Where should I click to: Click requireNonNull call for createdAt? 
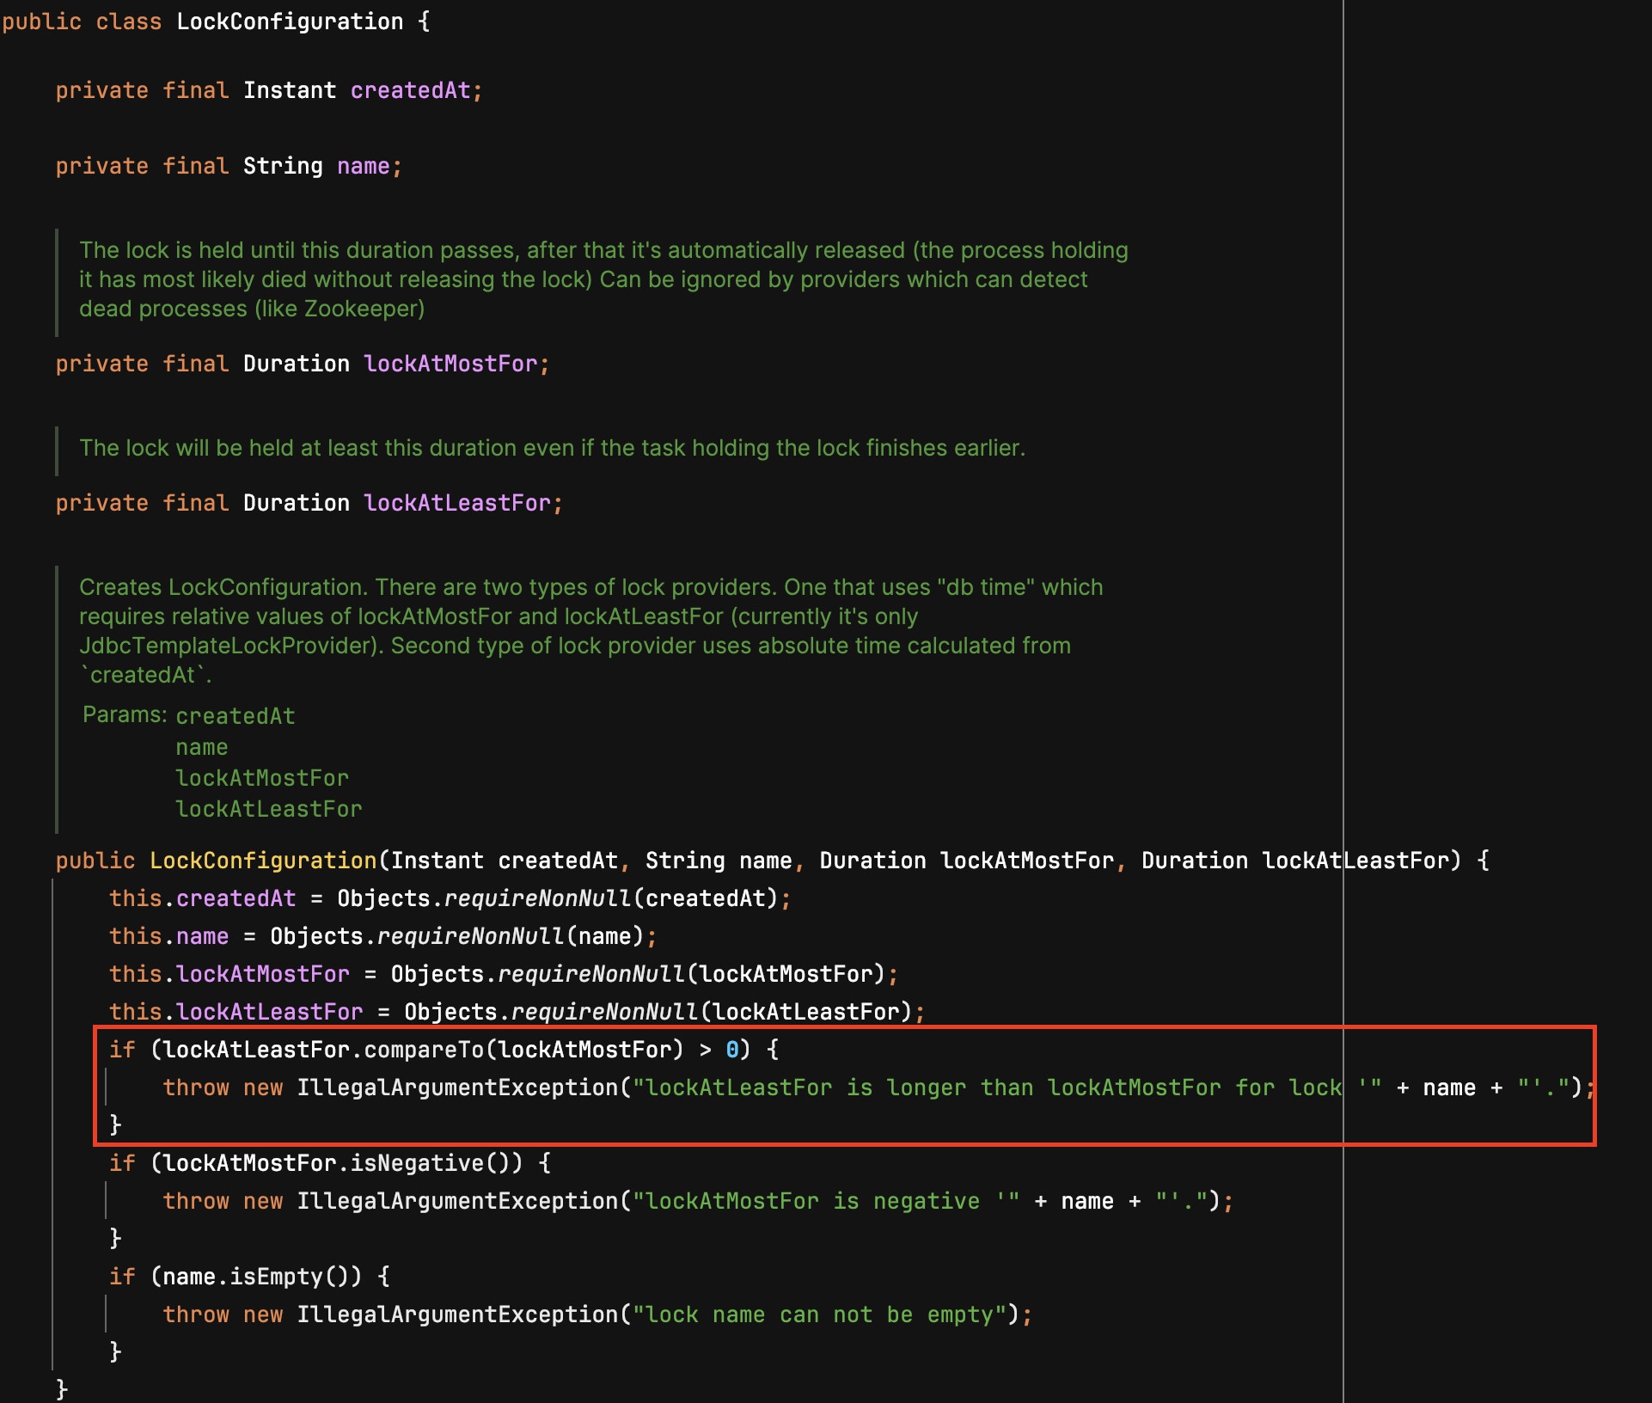[538, 898]
